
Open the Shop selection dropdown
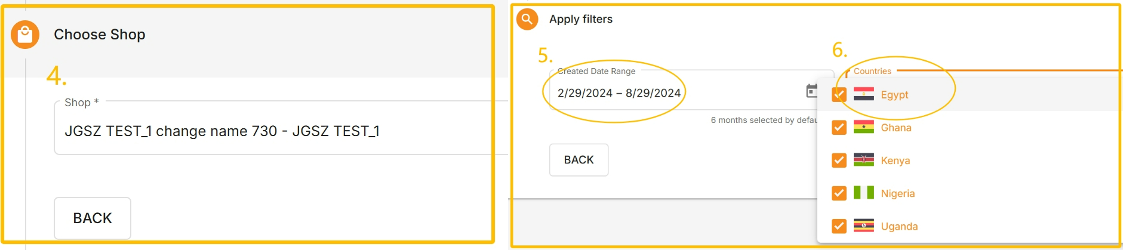click(281, 131)
